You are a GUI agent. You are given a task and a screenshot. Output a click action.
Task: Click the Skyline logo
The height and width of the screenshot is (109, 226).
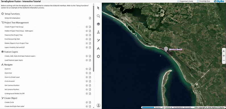[x=219, y=1]
